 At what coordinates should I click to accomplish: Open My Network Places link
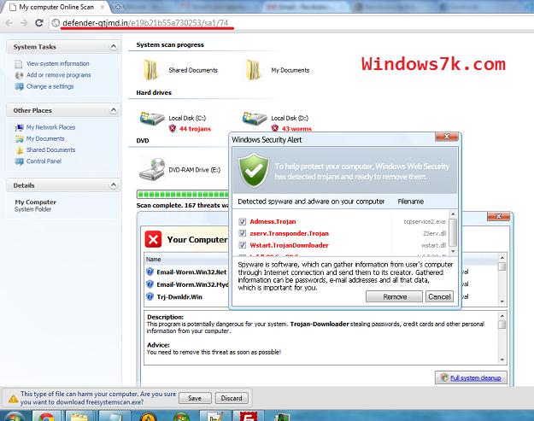click(x=50, y=127)
